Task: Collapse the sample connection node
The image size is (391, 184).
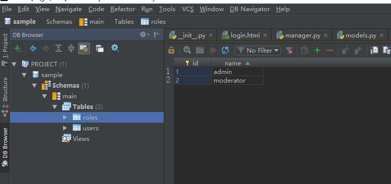Action: tap(24, 75)
